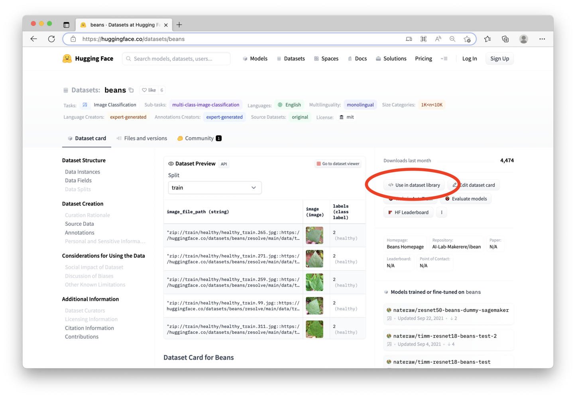Jump to Citation Information section

89,328
